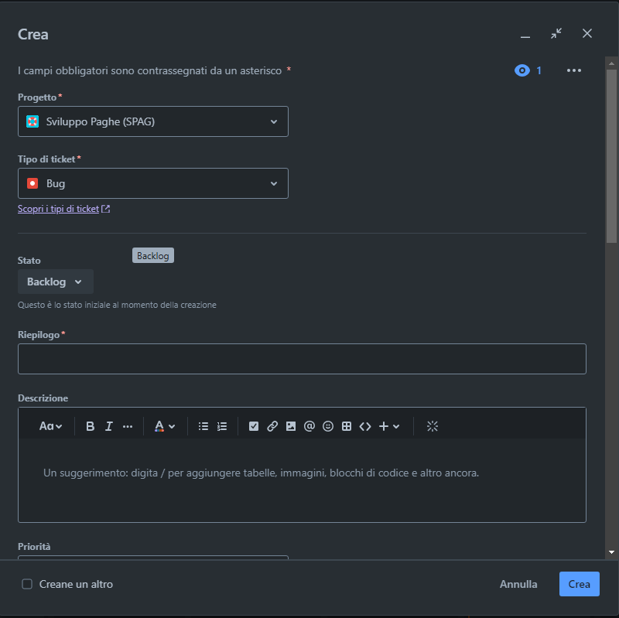Add a link in the description

(x=272, y=426)
